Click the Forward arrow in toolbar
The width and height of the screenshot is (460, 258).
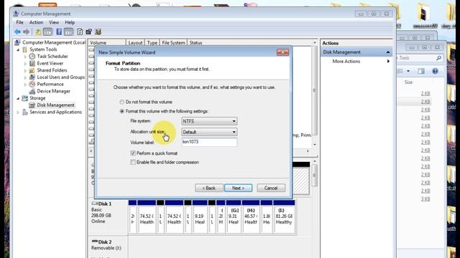click(x=27, y=32)
